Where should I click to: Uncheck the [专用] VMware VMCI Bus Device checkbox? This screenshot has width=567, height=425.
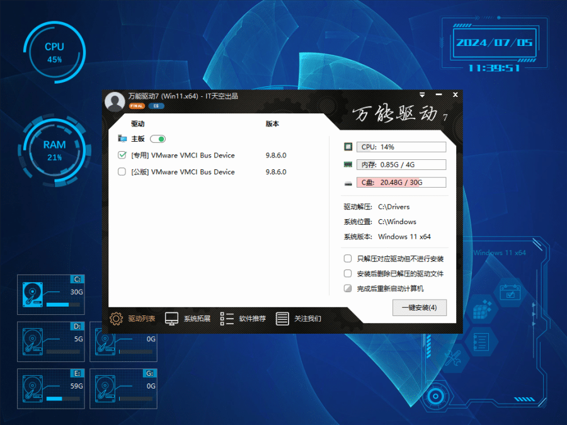122,155
